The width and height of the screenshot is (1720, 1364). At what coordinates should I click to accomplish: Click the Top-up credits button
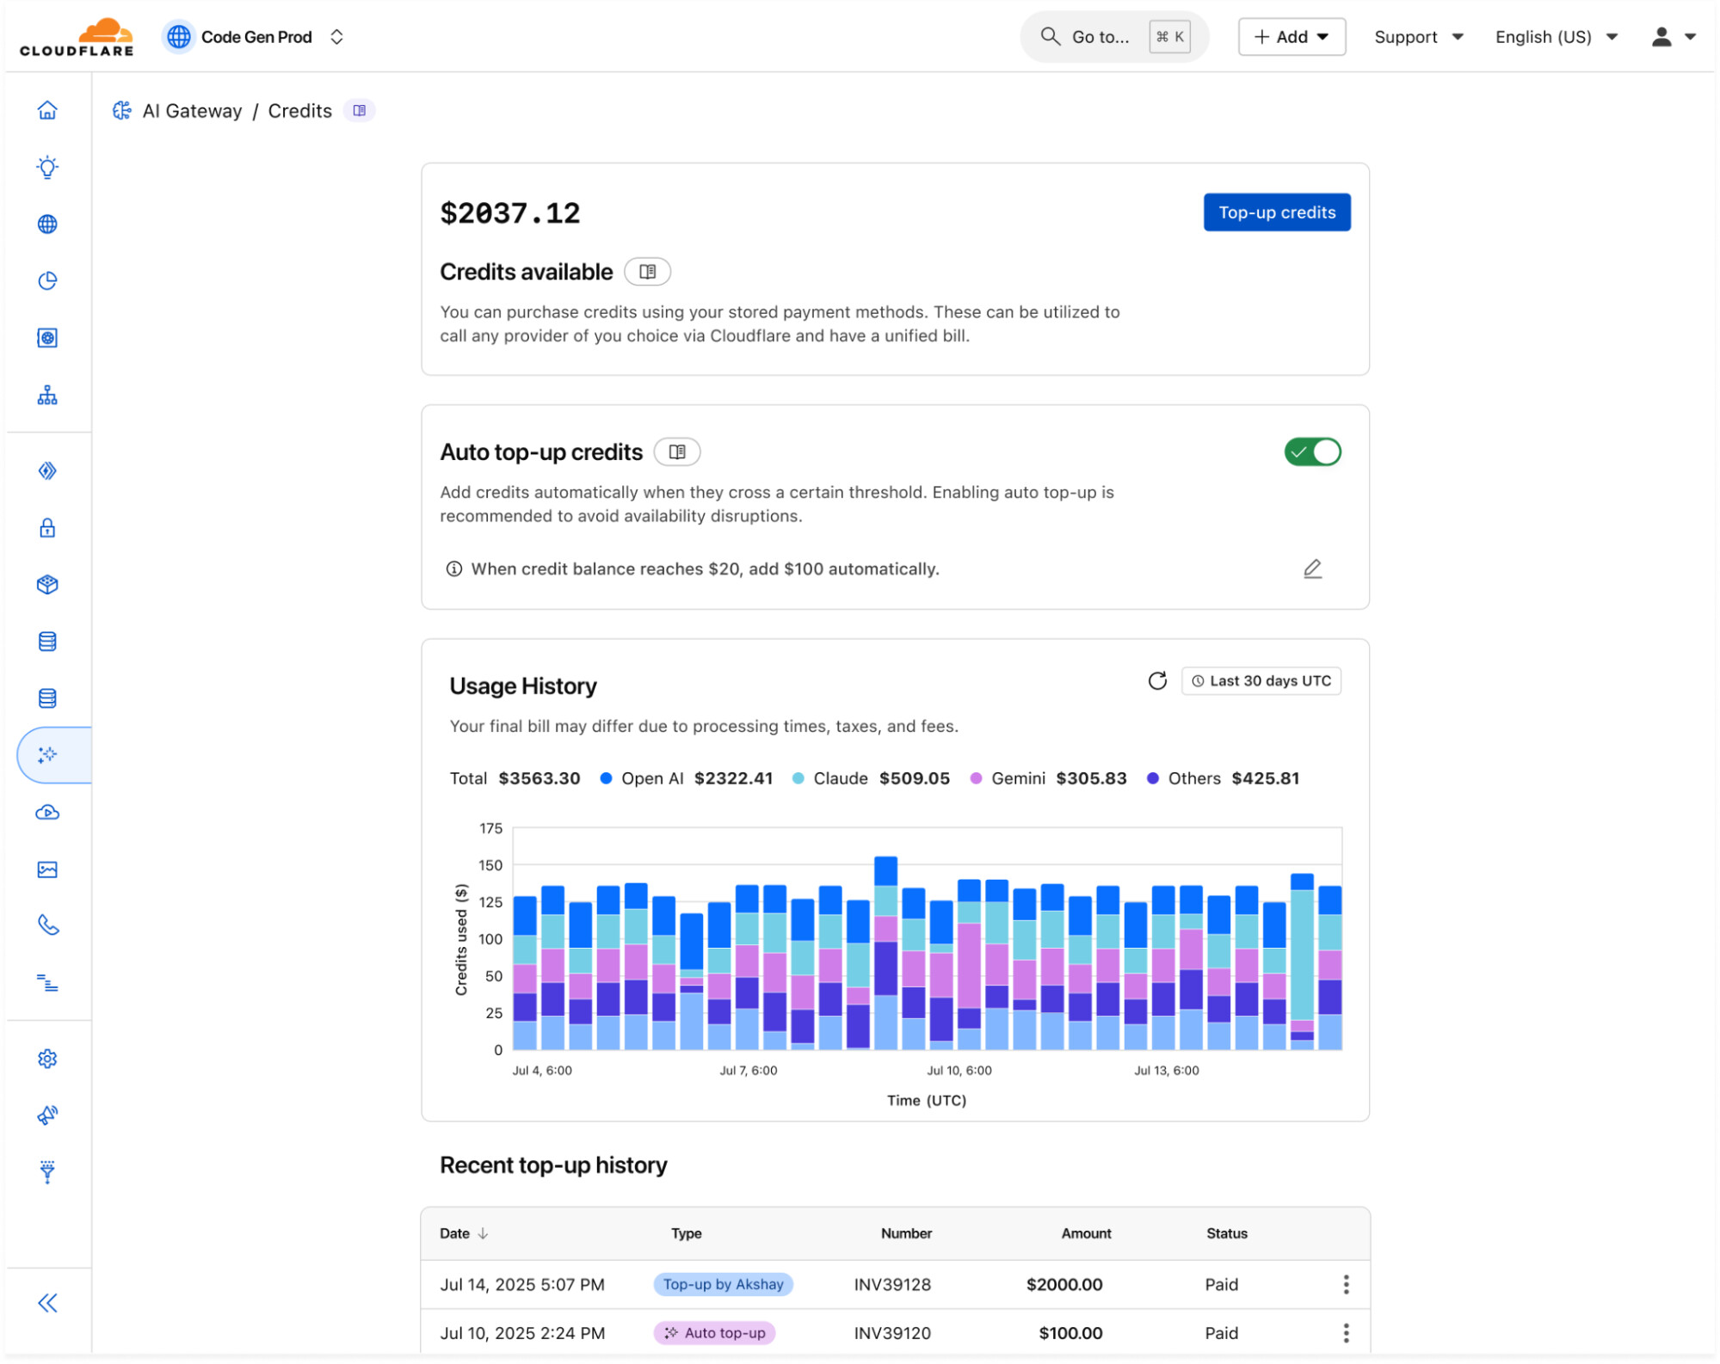pos(1277,212)
